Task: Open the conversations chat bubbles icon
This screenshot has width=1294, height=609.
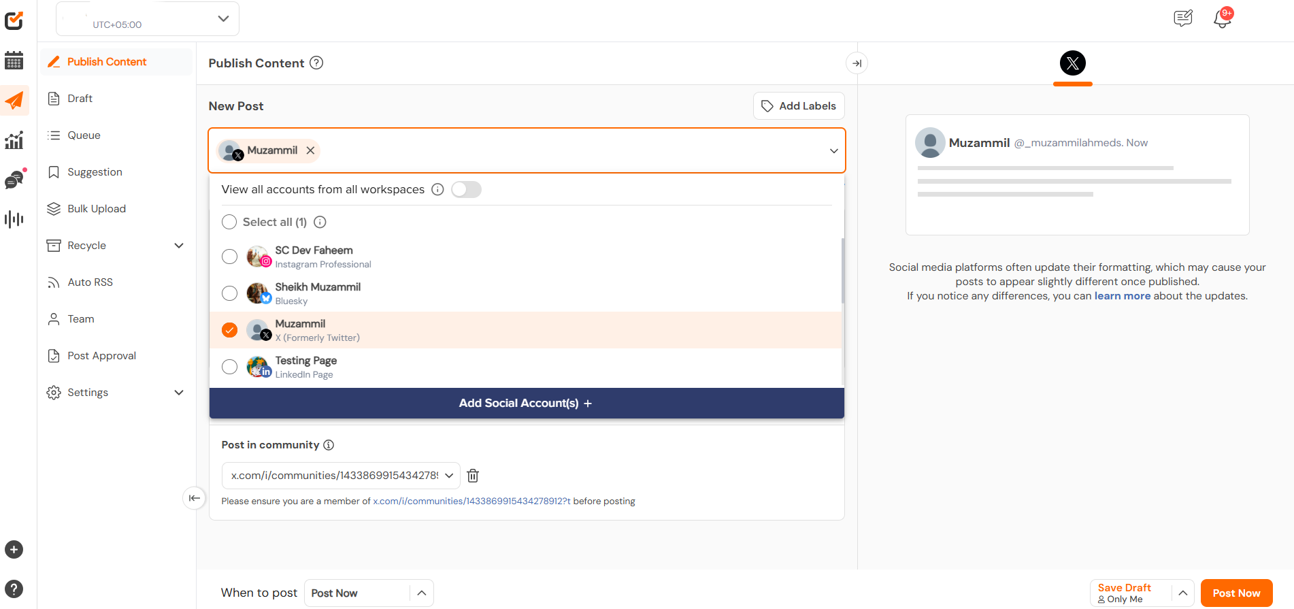Action: click(14, 180)
